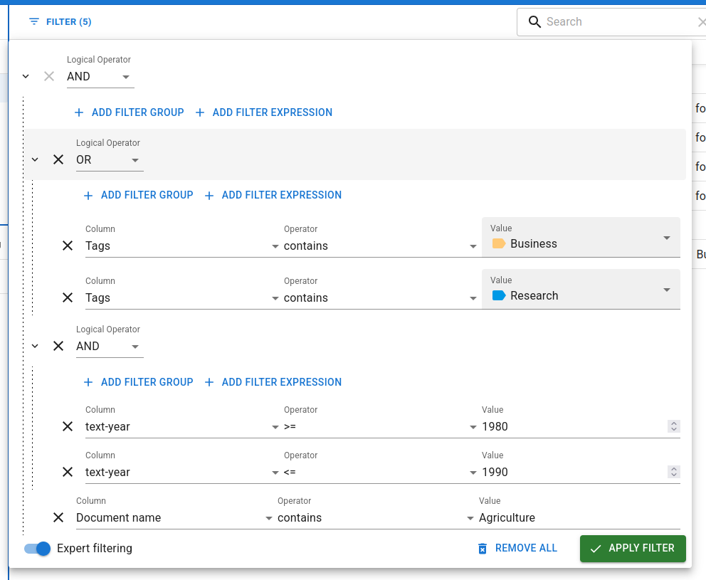
Task: Click the plus icon beside top ADD FILTER GROUP
Action: (x=79, y=112)
